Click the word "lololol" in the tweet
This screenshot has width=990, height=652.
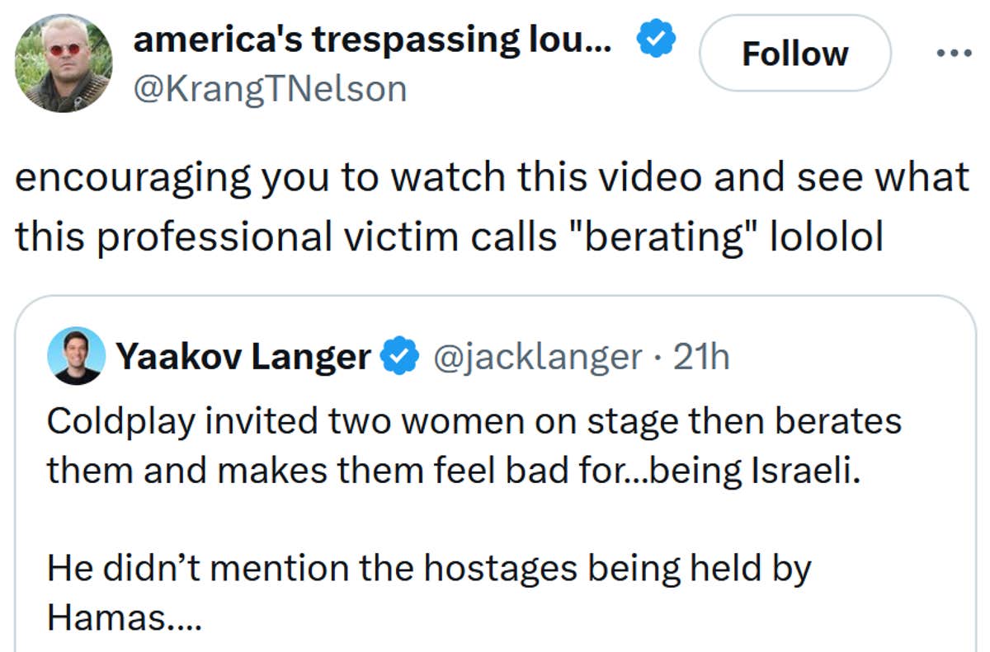click(x=826, y=237)
